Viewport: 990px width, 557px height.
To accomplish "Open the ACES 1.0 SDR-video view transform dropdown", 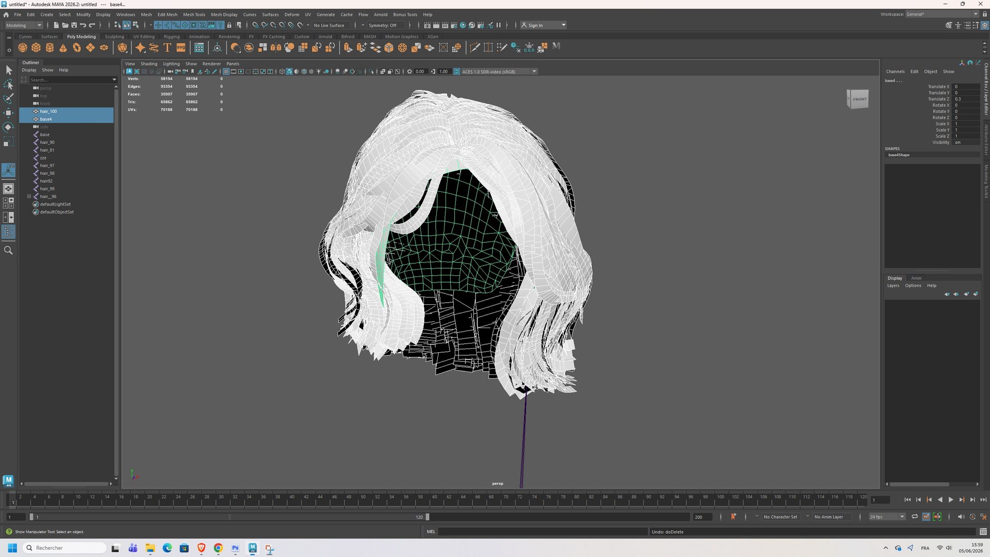I will pos(498,72).
